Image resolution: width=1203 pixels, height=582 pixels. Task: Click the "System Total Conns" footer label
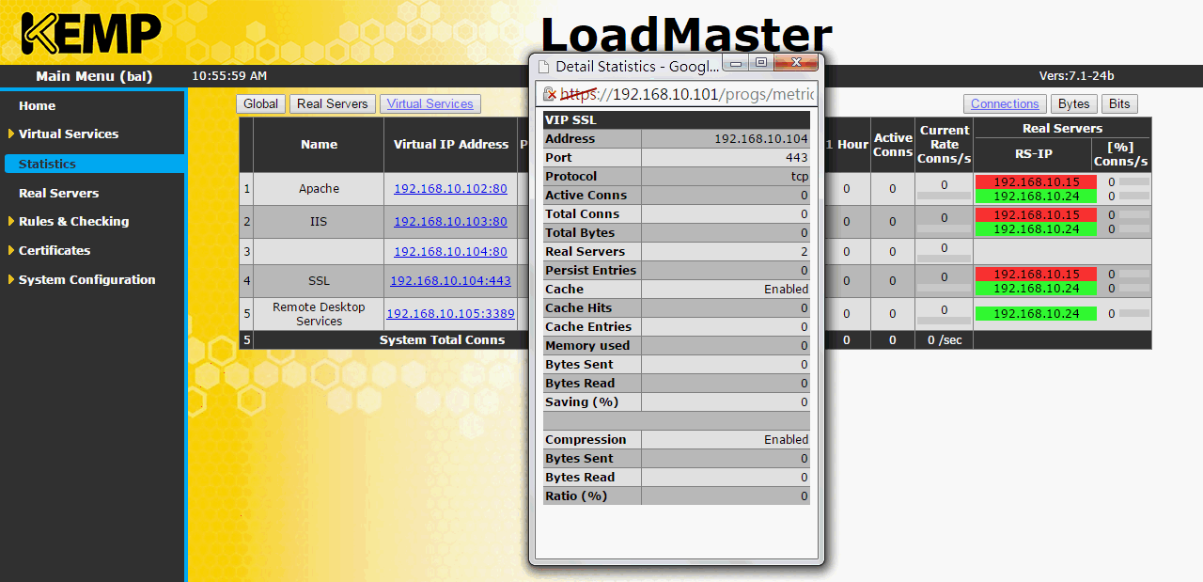click(x=442, y=340)
